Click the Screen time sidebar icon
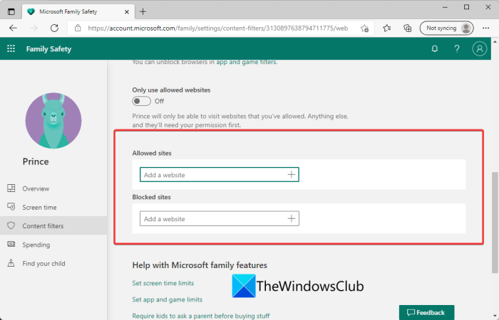The width and height of the screenshot is (499, 320). coord(11,207)
